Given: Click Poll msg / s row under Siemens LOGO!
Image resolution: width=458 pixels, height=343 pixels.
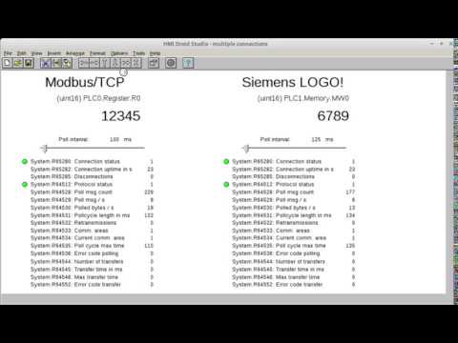Looking at the screenshot, I should tap(294, 200).
